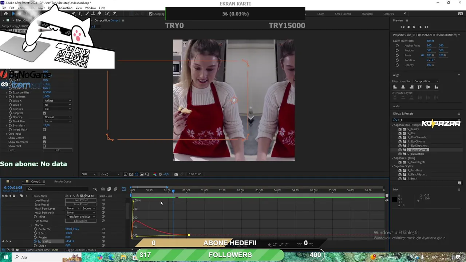Play the preview
Viewport: 466px width, 262px height.
(x=414, y=27)
